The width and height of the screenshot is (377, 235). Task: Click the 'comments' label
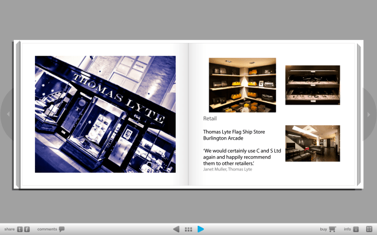pyautogui.click(x=47, y=229)
